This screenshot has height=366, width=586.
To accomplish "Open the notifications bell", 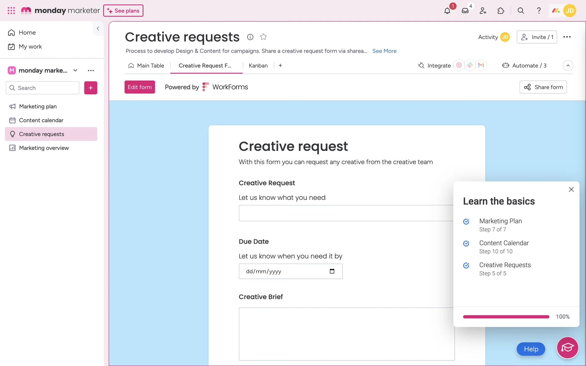I will click(x=447, y=11).
